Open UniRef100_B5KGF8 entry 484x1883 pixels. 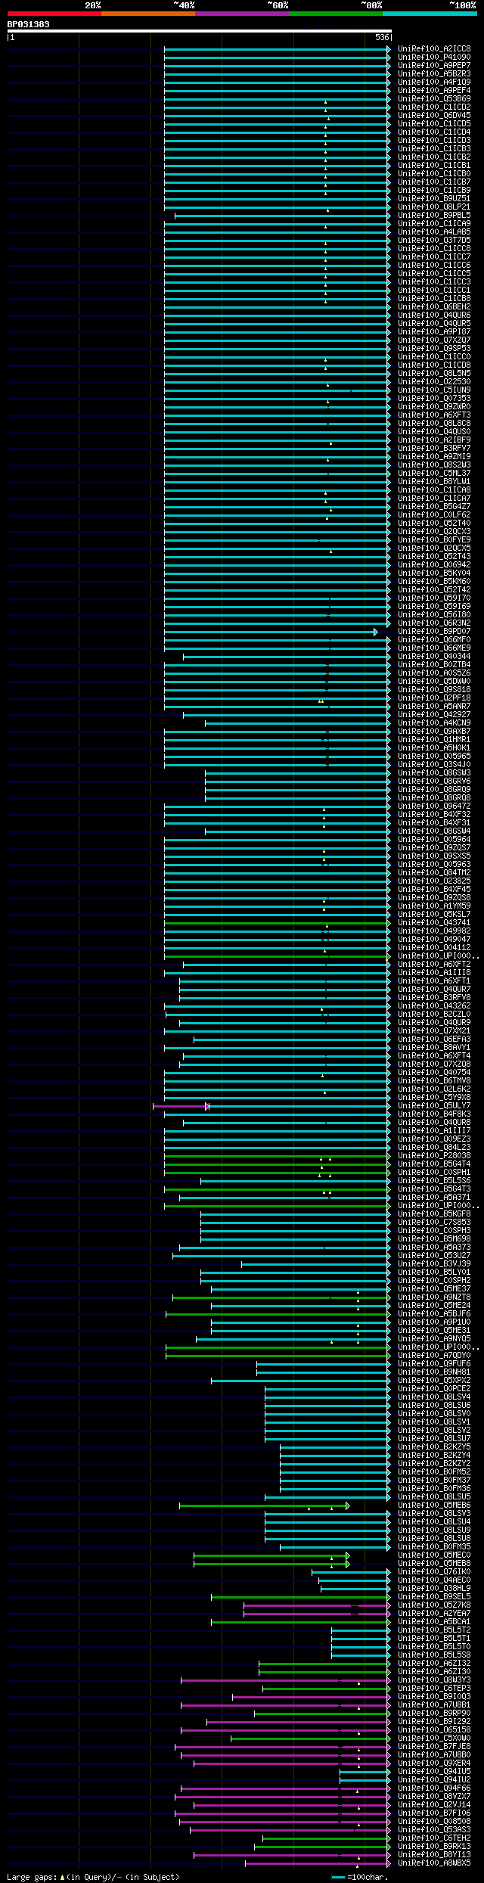(434, 1213)
